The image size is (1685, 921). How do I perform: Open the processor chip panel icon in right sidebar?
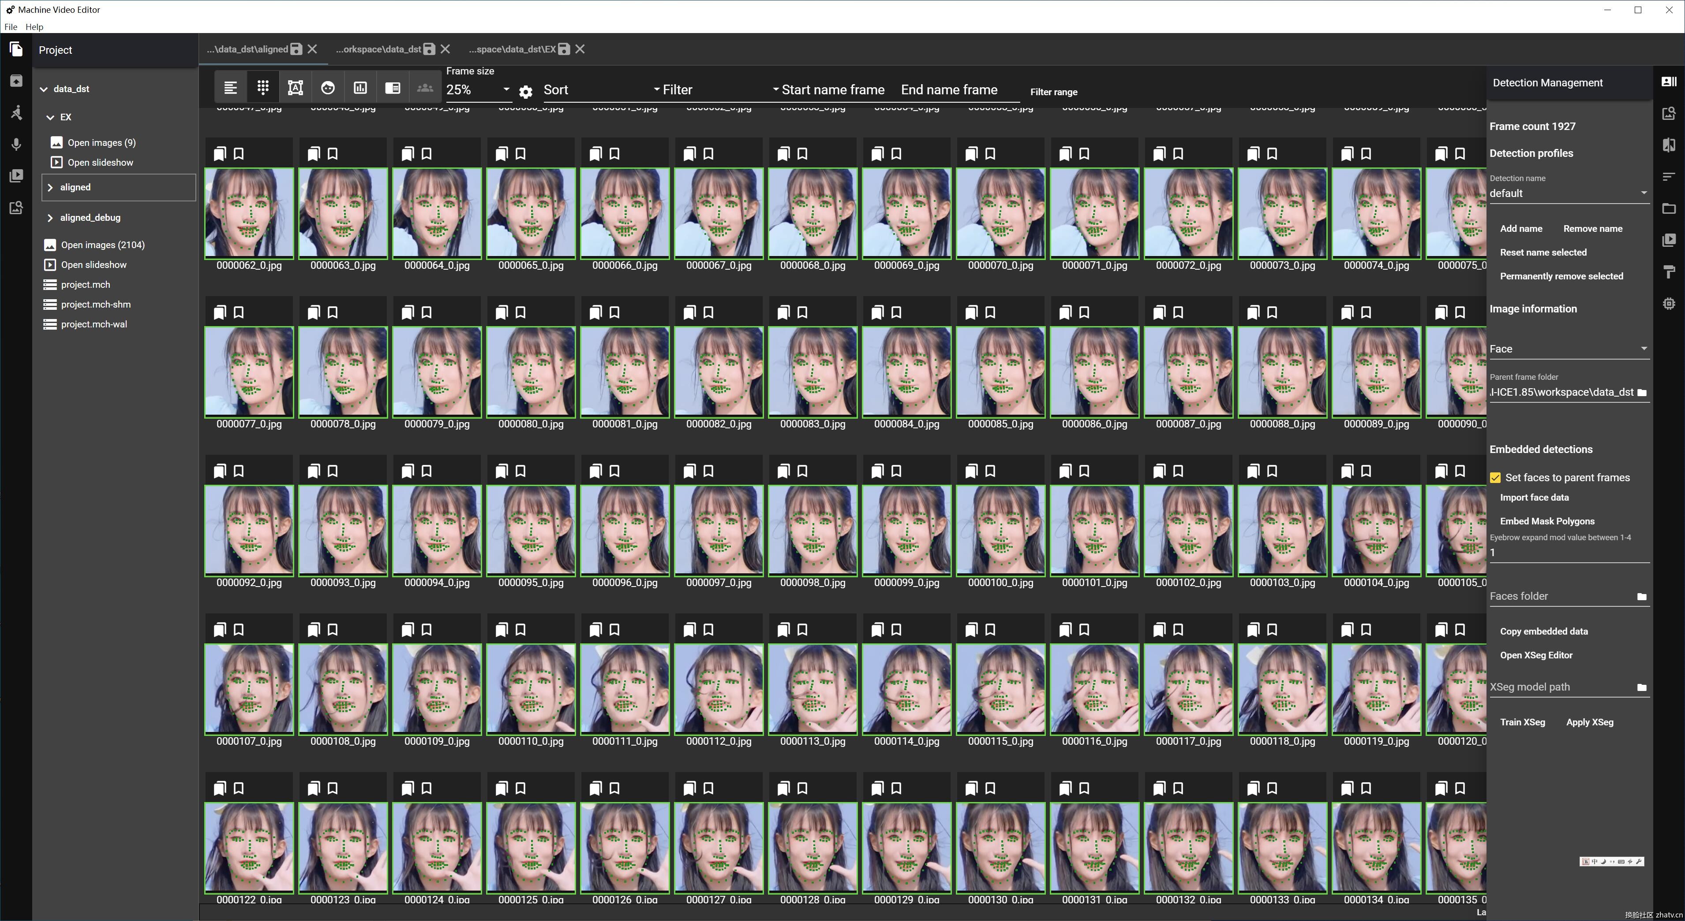click(1669, 303)
